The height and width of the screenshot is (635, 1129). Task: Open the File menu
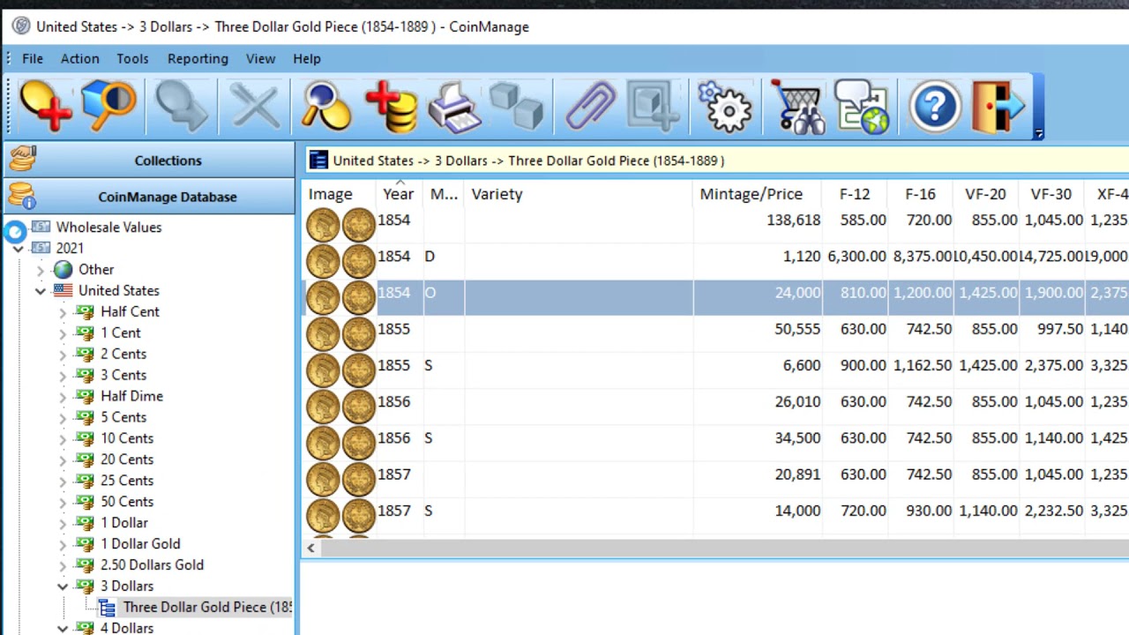point(33,58)
